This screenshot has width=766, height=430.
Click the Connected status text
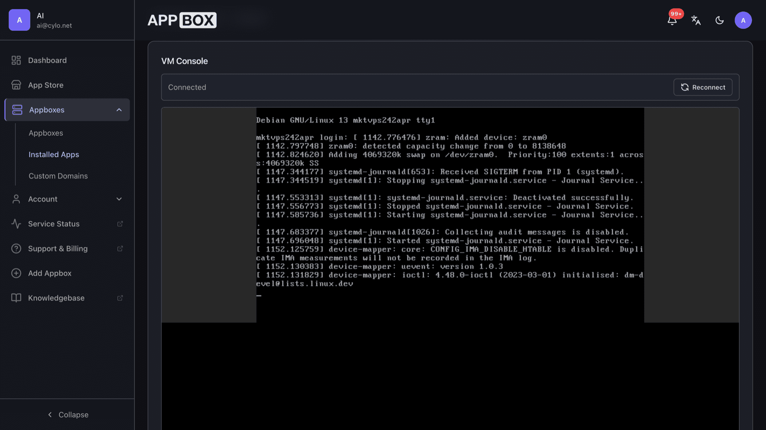[187, 87]
